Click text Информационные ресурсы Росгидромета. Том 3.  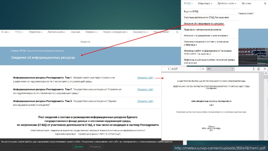point(43,101)
